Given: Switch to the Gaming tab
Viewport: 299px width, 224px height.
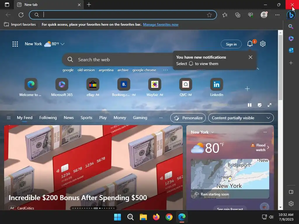Looking at the screenshot, I should (140, 118).
